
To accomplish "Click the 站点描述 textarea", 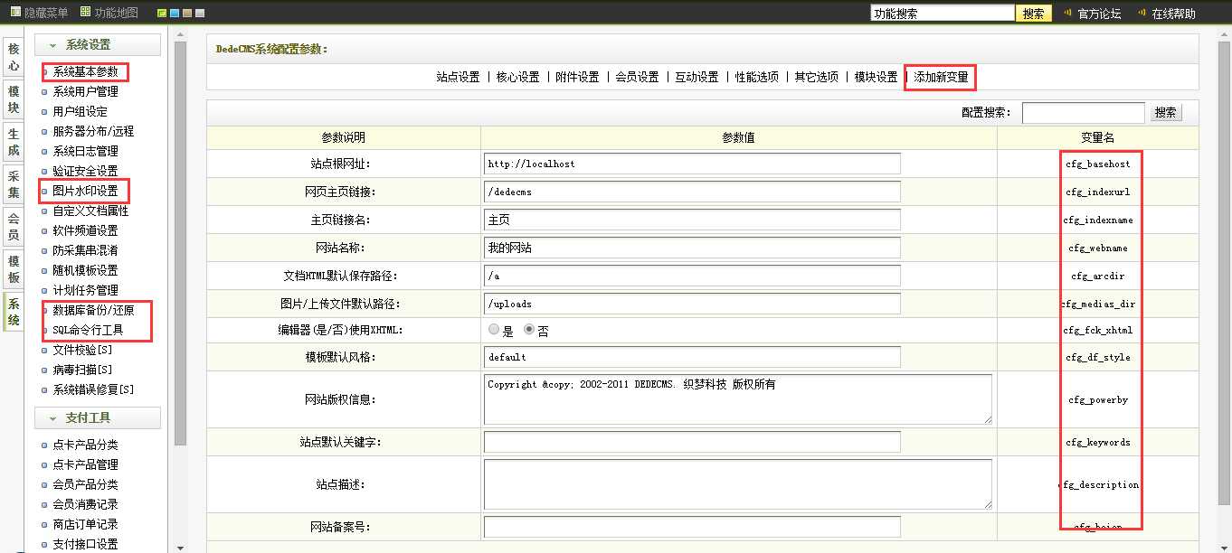I will pos(738,484).
